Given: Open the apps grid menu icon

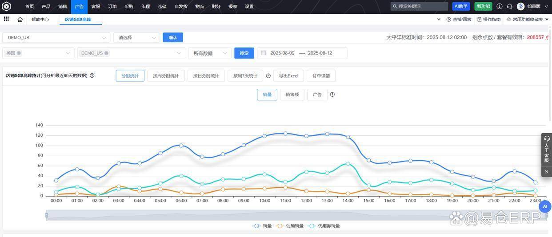Looking at the screenshot, I should tap(6, 19).
